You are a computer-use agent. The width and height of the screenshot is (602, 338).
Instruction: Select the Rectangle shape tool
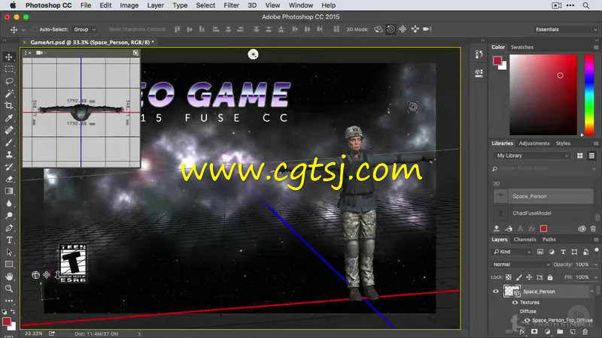click(9, 264)
